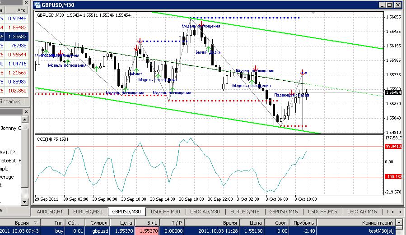Select the GBPUSD,M30 chart tab
The width and height of the screenshot is (406, 235).
126,212
